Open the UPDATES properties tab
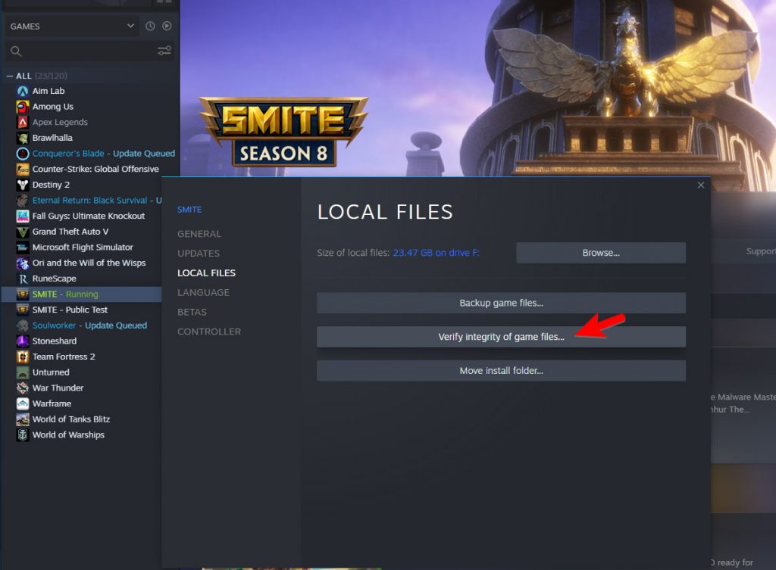The width and height of the screenshot is (776, 570). click(199, 254)
